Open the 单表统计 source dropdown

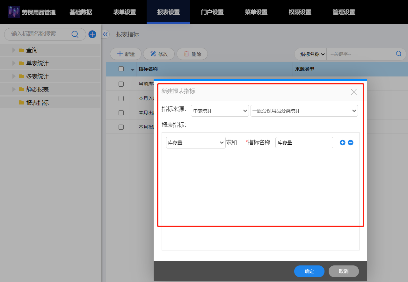220,111
